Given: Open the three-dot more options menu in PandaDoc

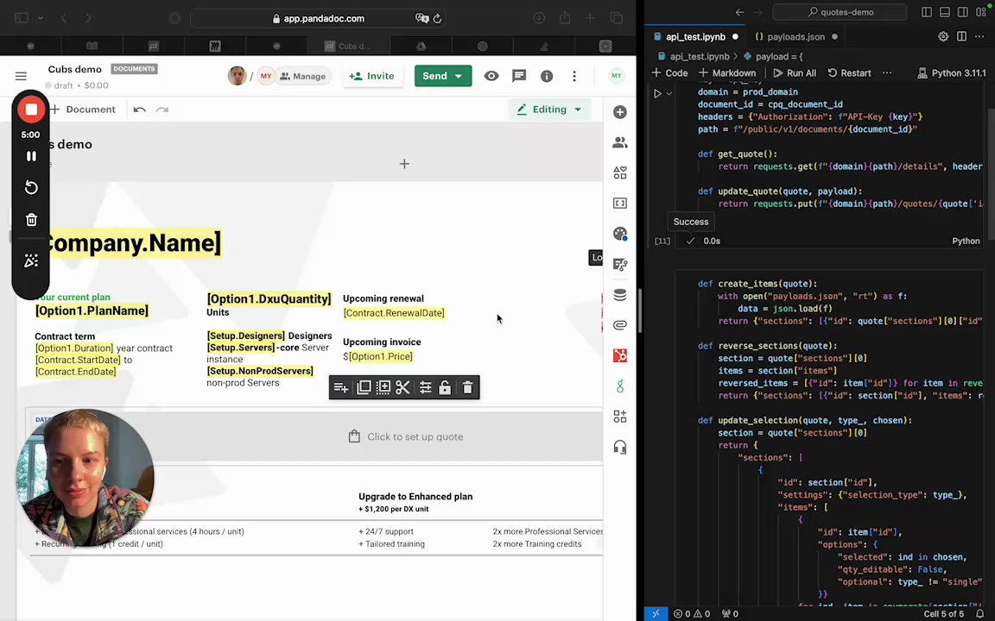Looking at the screenshot, I should [x=574, y=76].
